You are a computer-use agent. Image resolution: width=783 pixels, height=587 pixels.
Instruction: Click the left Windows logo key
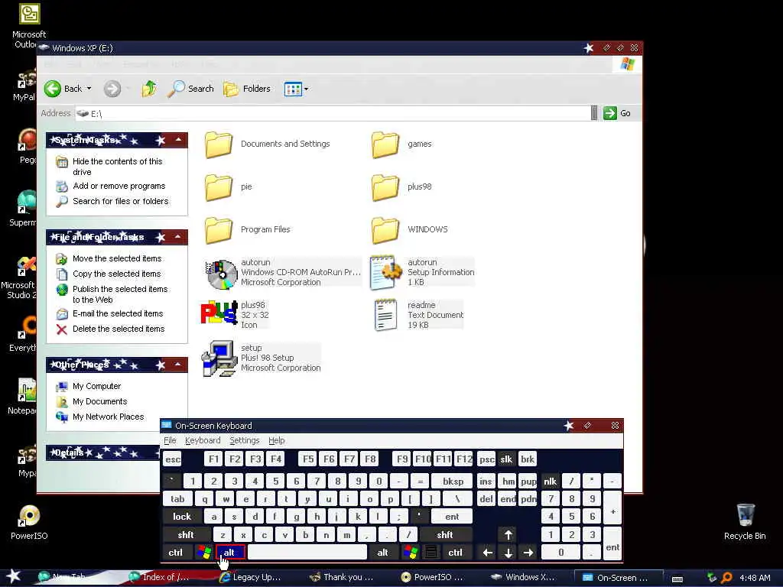[203, 553]
